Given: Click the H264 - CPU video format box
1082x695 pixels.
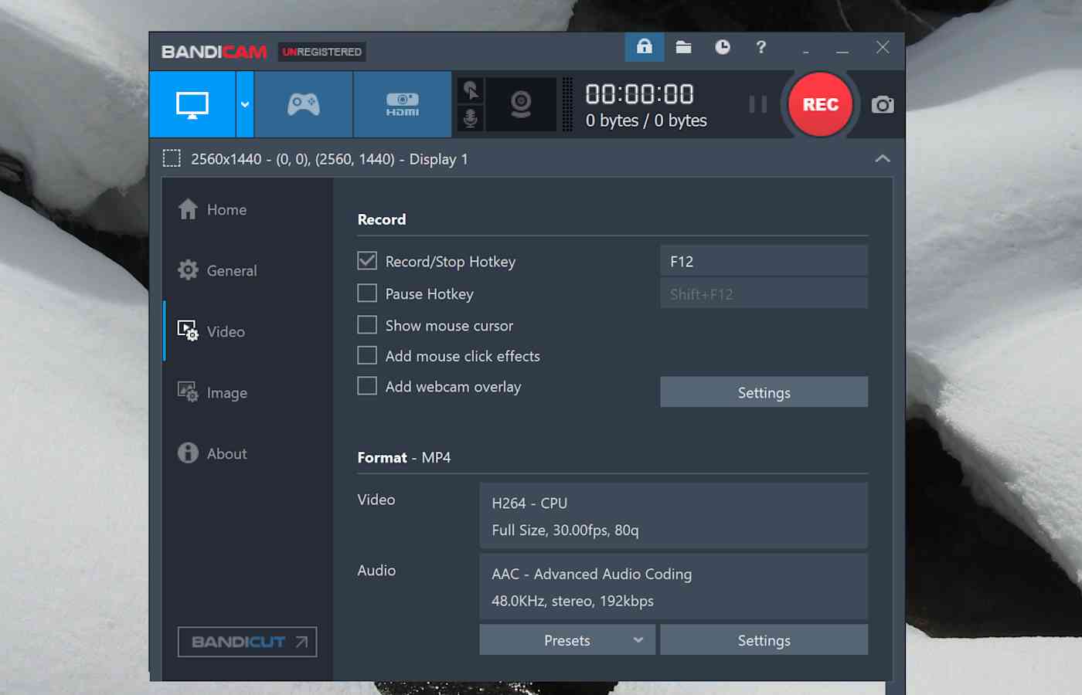Looking at the screenshot, I should 673,516.
